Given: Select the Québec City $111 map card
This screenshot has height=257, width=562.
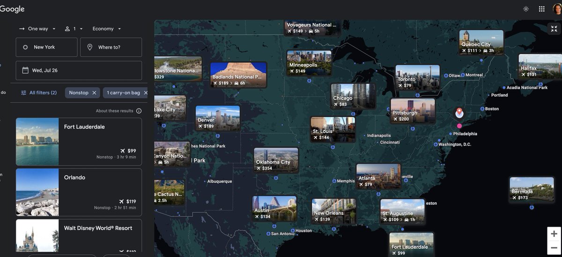Looking at the screenshot, I should pyautogui.click(x=481, y=43).
